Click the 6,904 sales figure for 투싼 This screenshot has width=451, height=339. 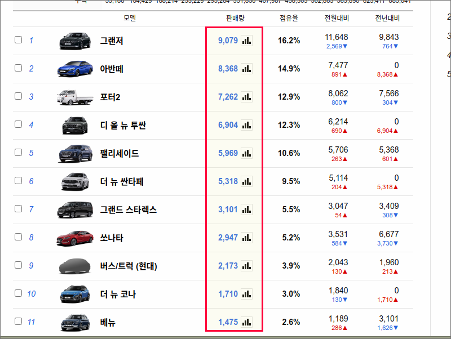tap(228, 125)
